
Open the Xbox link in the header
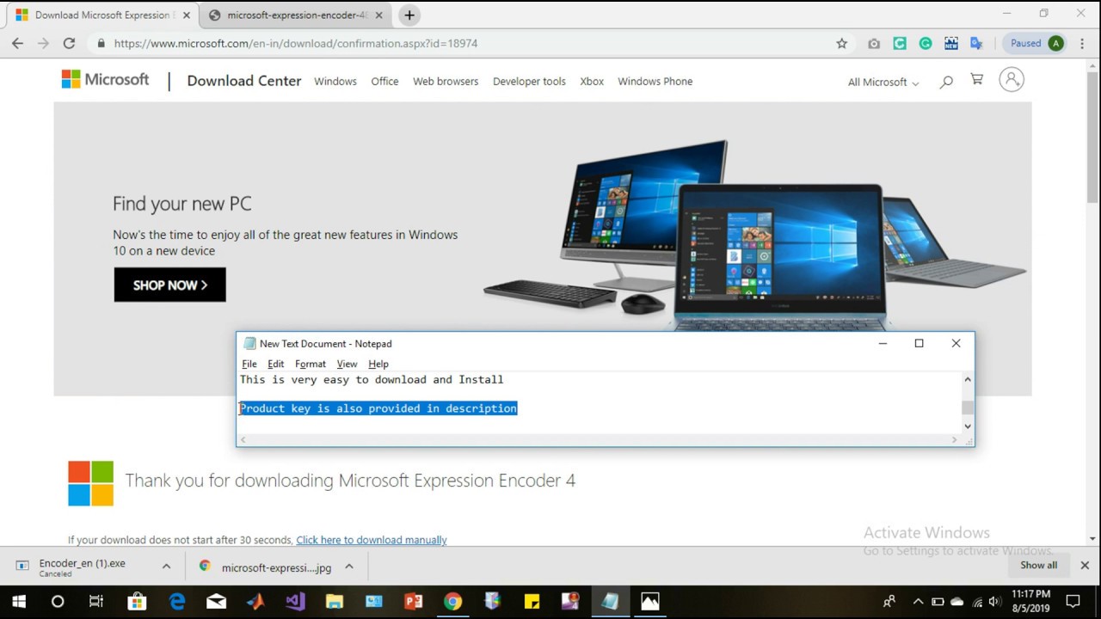tap(592, 81)
